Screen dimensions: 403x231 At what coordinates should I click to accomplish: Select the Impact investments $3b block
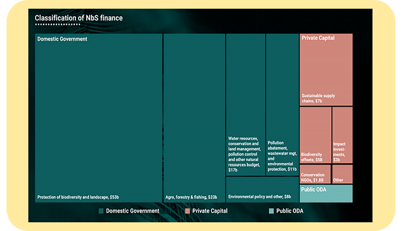(x=342, y=135)
